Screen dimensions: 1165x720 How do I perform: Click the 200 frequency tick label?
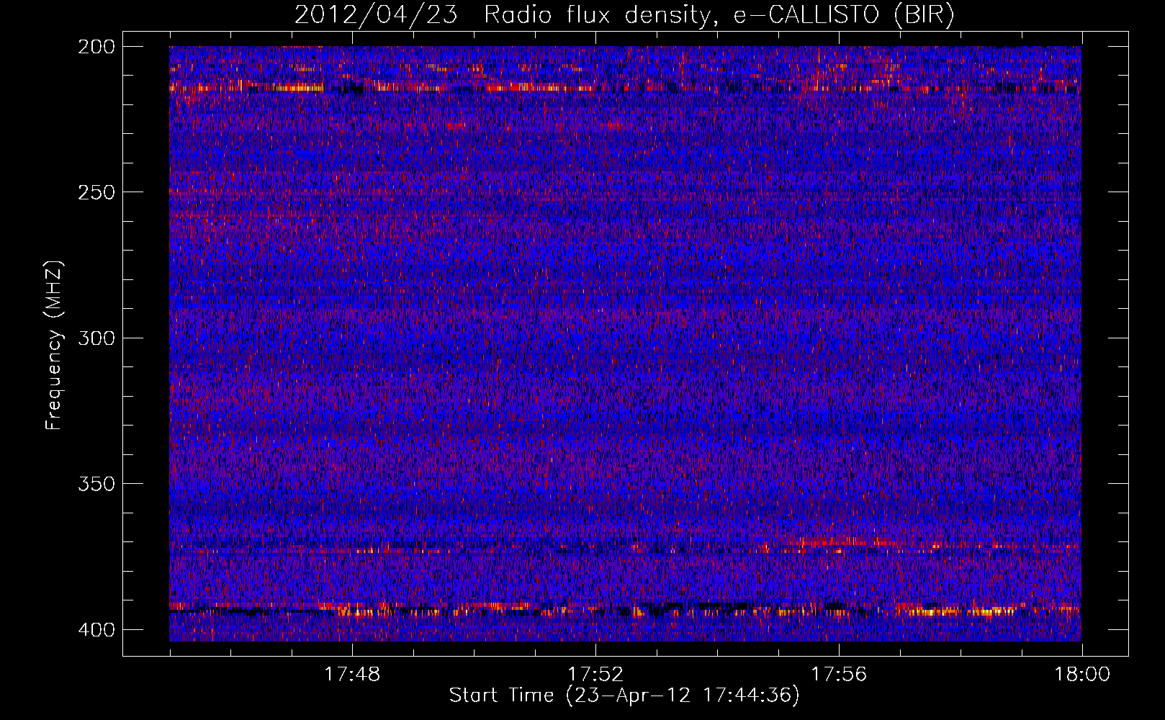pyautogui.click(x=96, y=47)
